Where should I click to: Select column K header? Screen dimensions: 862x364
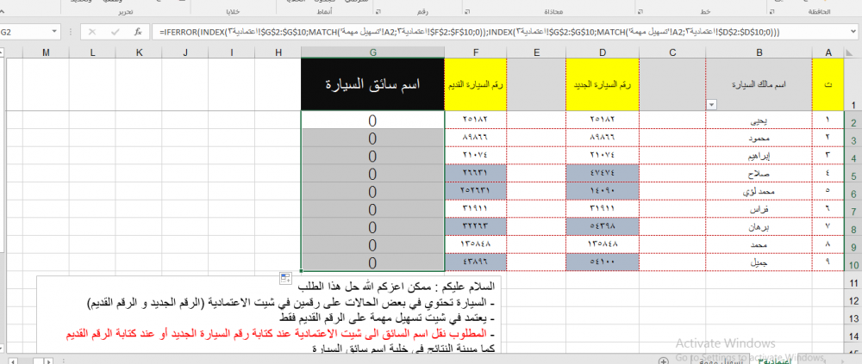tap(139, 52)
